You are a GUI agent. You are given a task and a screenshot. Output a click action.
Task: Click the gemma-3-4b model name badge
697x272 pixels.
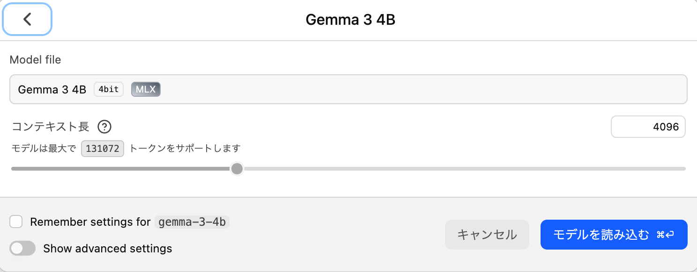click(x=191, y=222)
